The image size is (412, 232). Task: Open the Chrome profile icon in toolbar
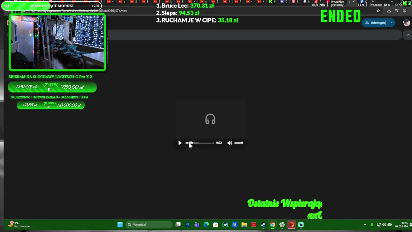(405, 11)
